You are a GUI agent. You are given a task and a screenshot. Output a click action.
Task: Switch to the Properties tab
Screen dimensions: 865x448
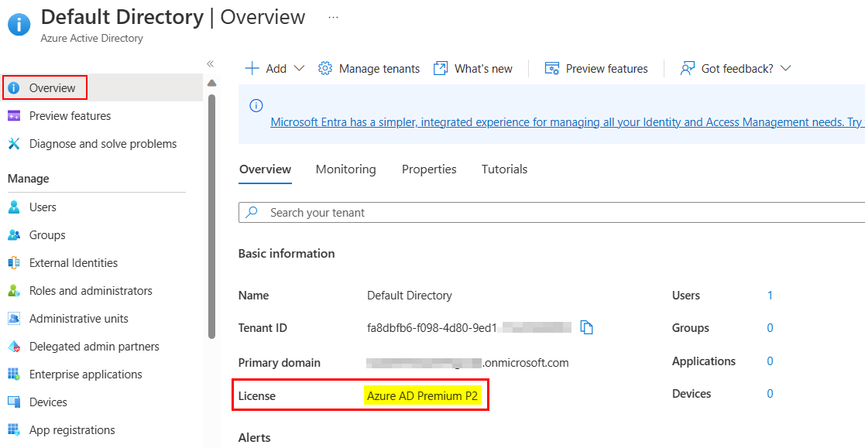click(429, 169)
